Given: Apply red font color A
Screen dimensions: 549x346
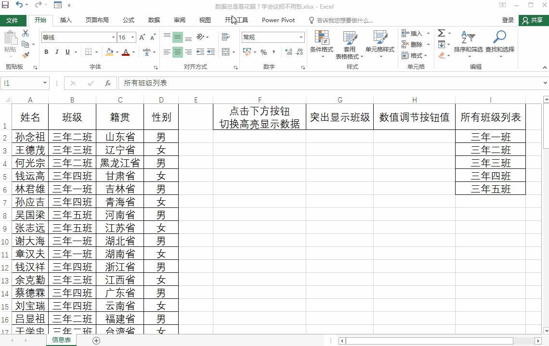Looking at the screenshot, I should [126, 52].
